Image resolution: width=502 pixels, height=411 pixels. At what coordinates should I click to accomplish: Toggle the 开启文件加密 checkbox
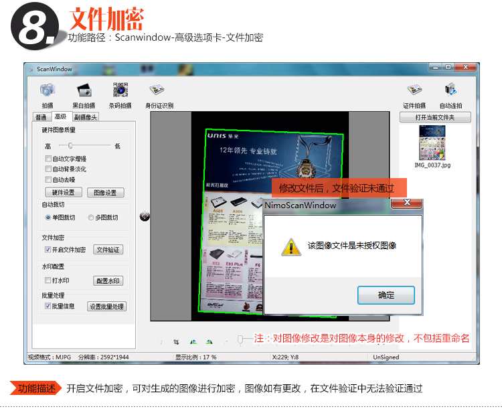[48, 250]
